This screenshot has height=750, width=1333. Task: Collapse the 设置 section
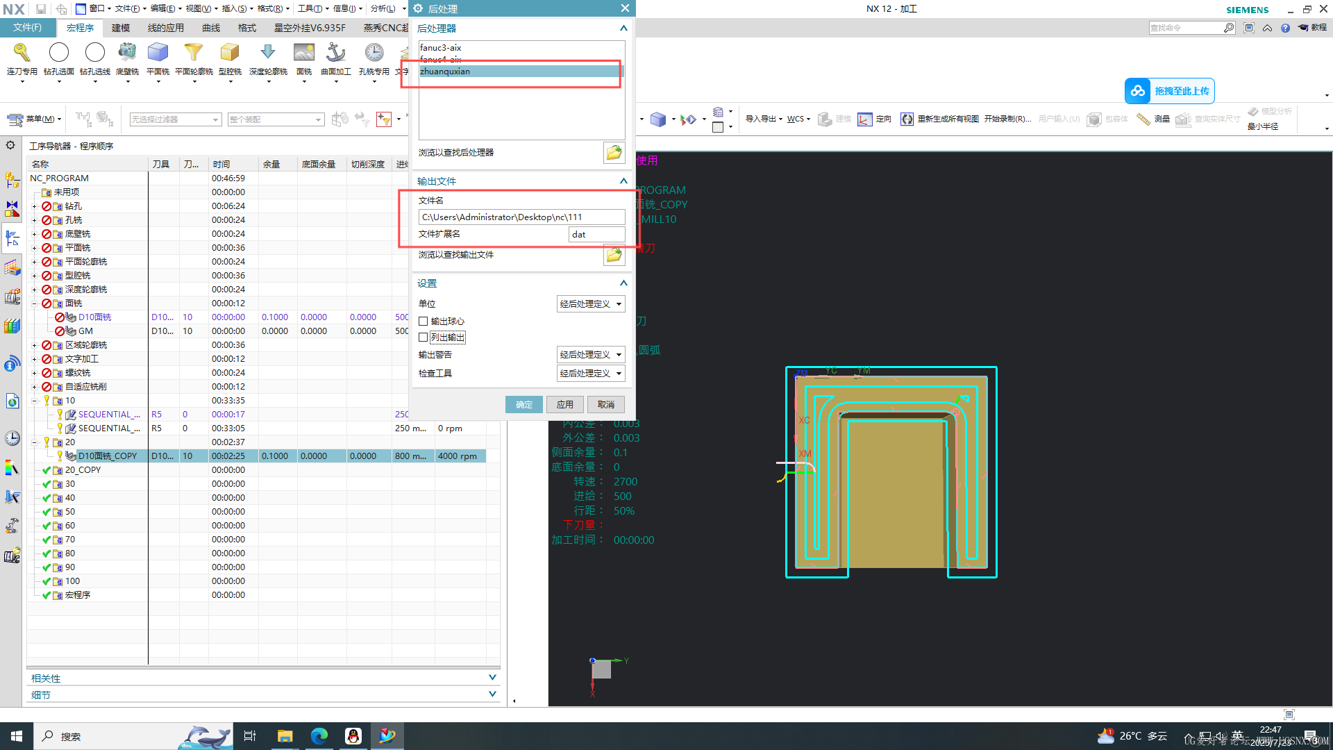point(623,283)
